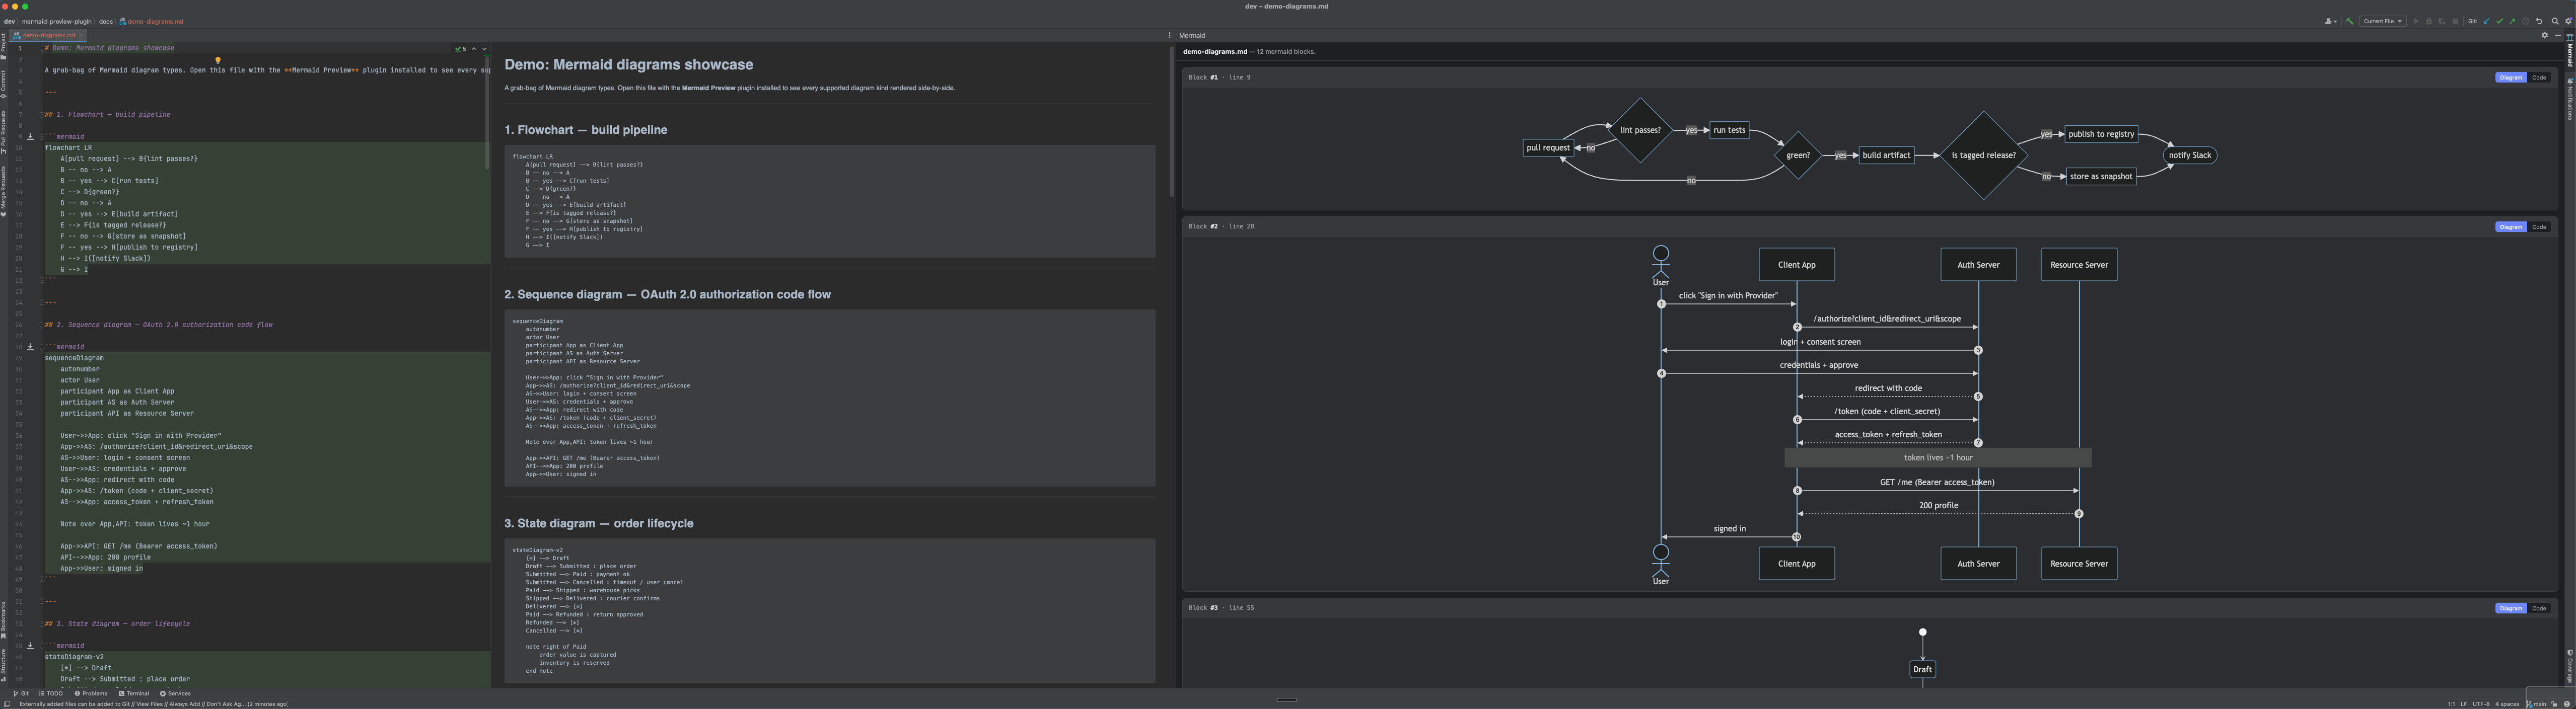
Task: Open the main git branch widget in status bar
Action: 2537,704
